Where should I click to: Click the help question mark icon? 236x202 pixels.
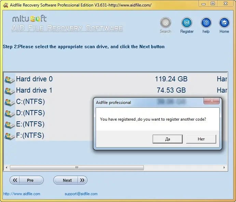[x=206, y=23]
